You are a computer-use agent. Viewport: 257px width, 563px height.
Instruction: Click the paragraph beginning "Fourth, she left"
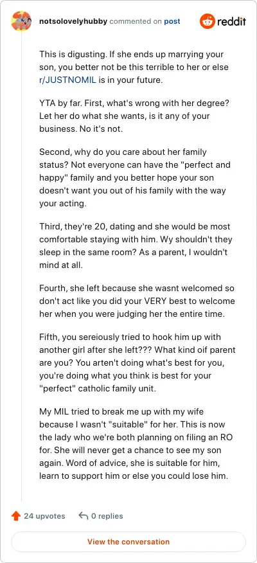[x=137, y=301]
